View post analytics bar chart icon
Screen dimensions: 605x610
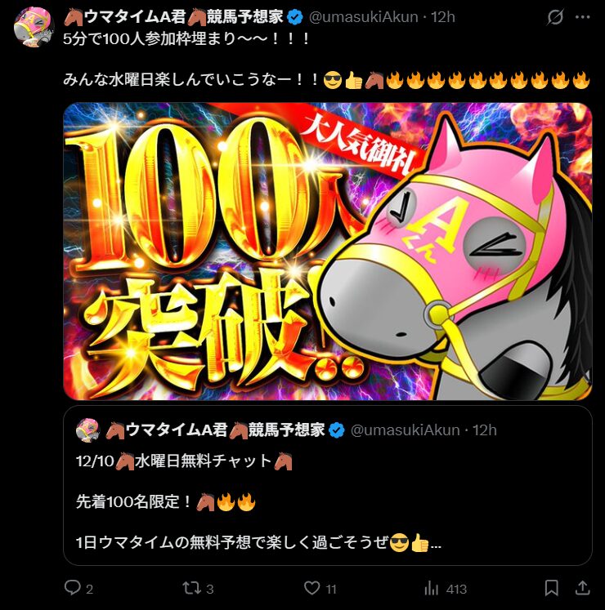[x=431, y=588]
